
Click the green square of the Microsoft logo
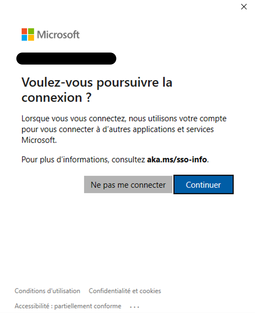(31, 31)
